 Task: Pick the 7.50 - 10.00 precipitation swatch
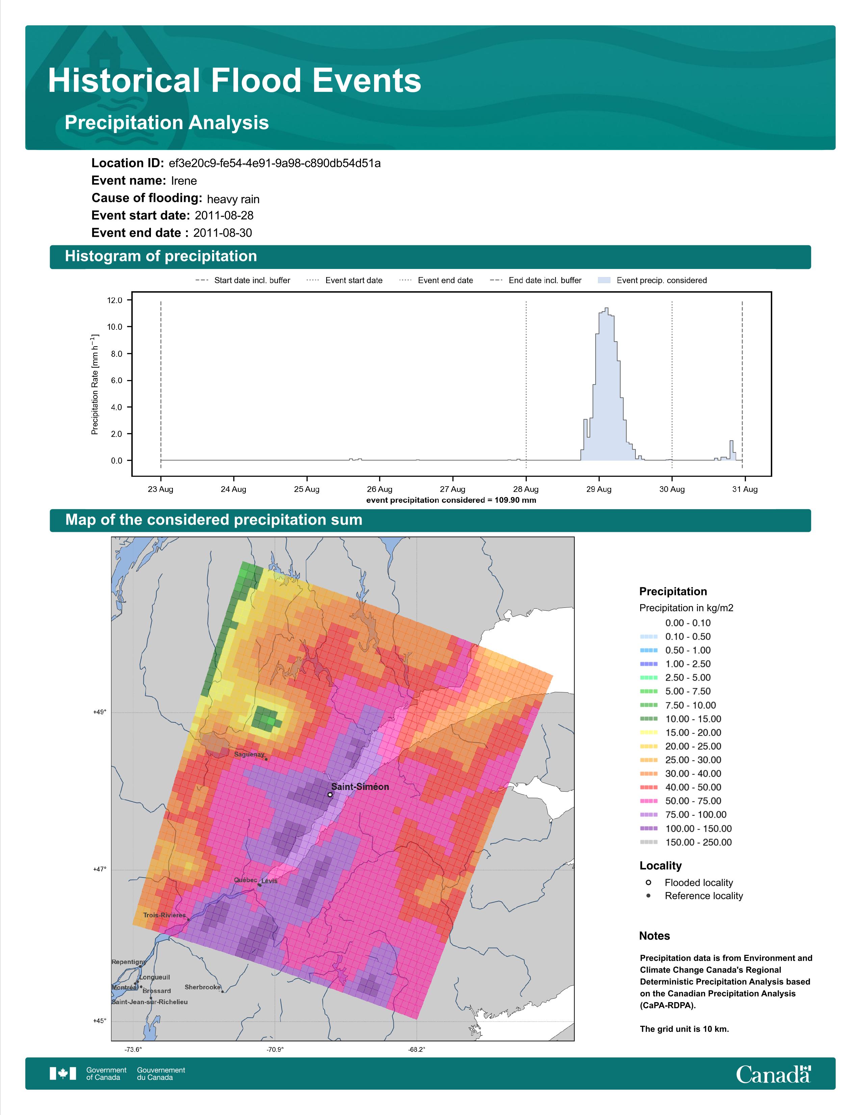pos(649,705)
